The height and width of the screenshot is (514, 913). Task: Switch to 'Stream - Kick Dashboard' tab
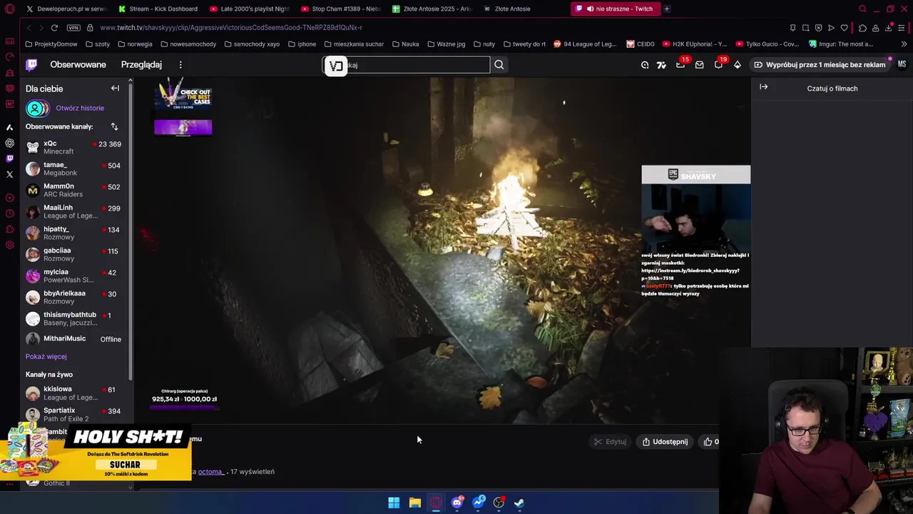pos(158,9)
